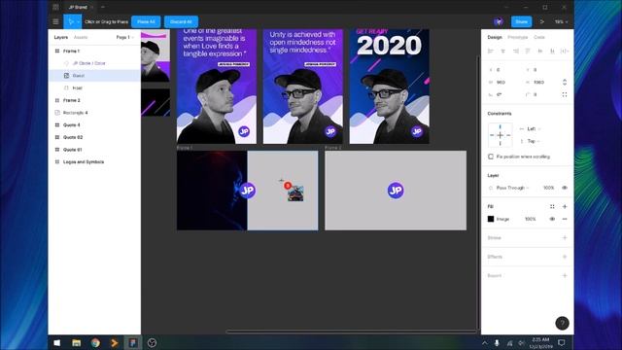Viewport: 622px width, 350px height.
Task: Select the Rectangle 4 layer
Action: 94,113
